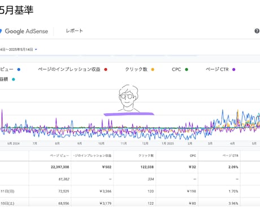The height and width of the screenshot is (215, 260).
Task: Click the total revenue value ¥502
Action: click(107, 167)
